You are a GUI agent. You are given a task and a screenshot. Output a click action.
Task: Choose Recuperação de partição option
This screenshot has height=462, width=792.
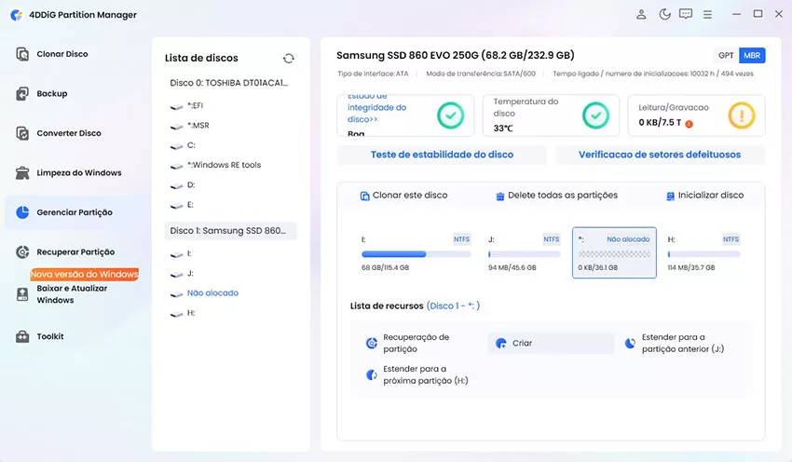(408, 343)
